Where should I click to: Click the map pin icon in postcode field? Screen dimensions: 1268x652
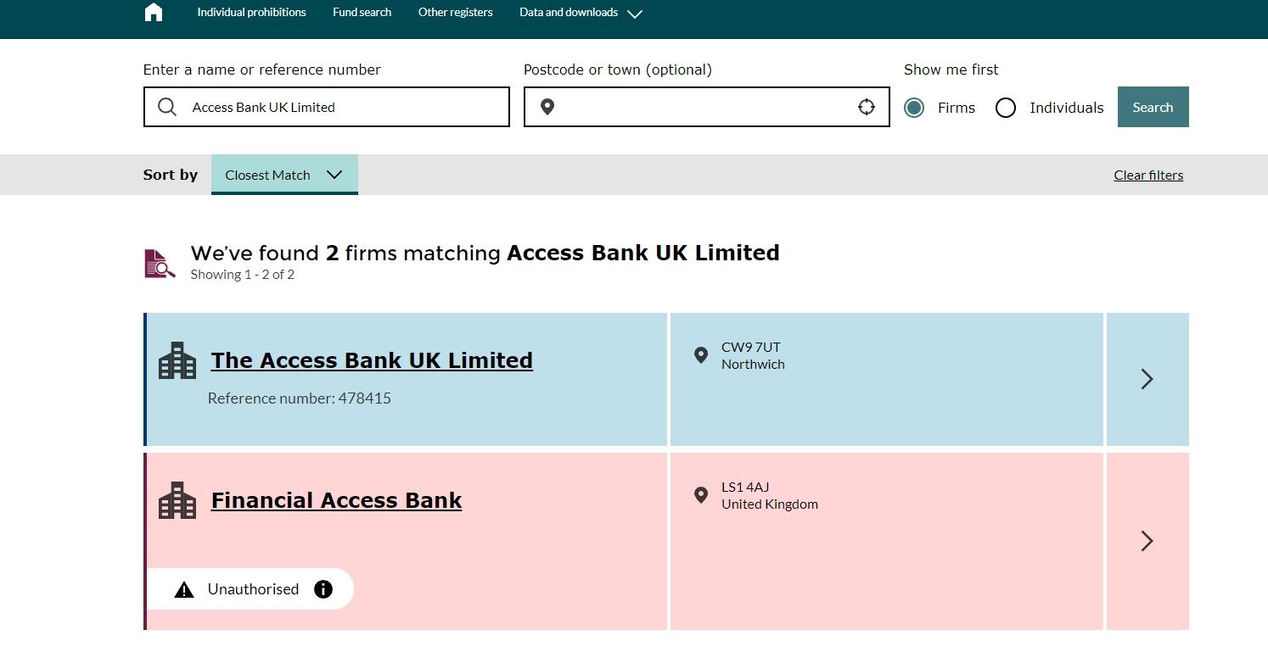[547, 107]
